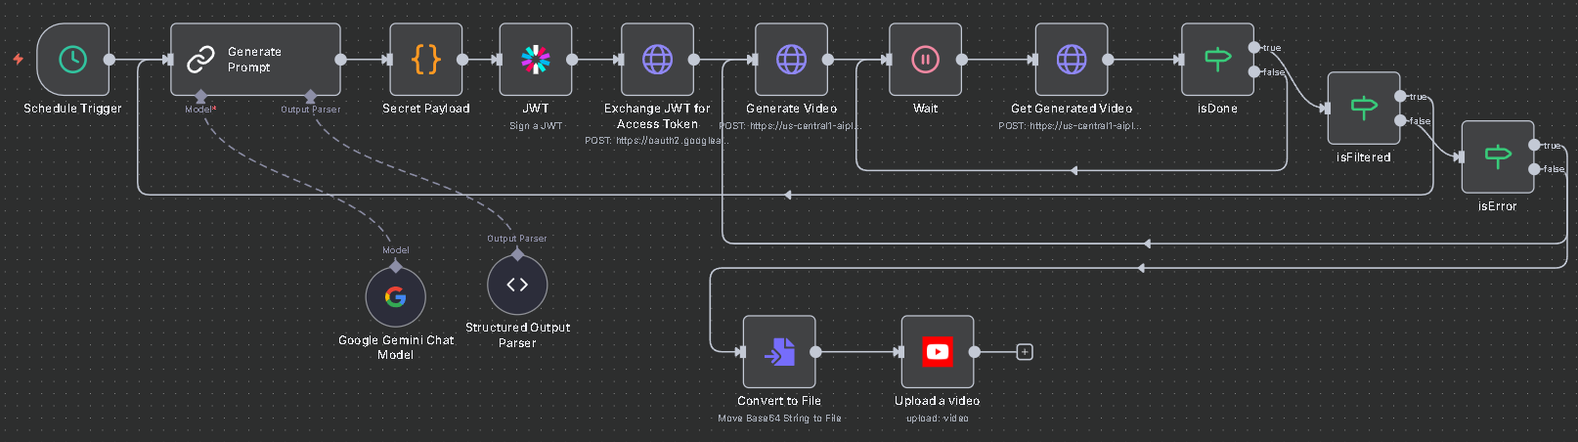Click the Schedule Trigger lightning bolt indicator
The height and width of the screenshot is (442, 1578).
(x=18, y=59)
